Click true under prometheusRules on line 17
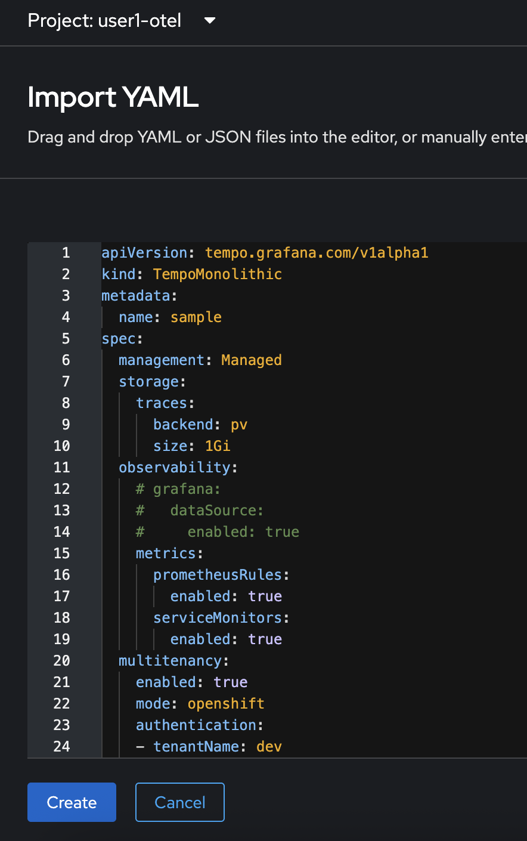 [265, 596]
